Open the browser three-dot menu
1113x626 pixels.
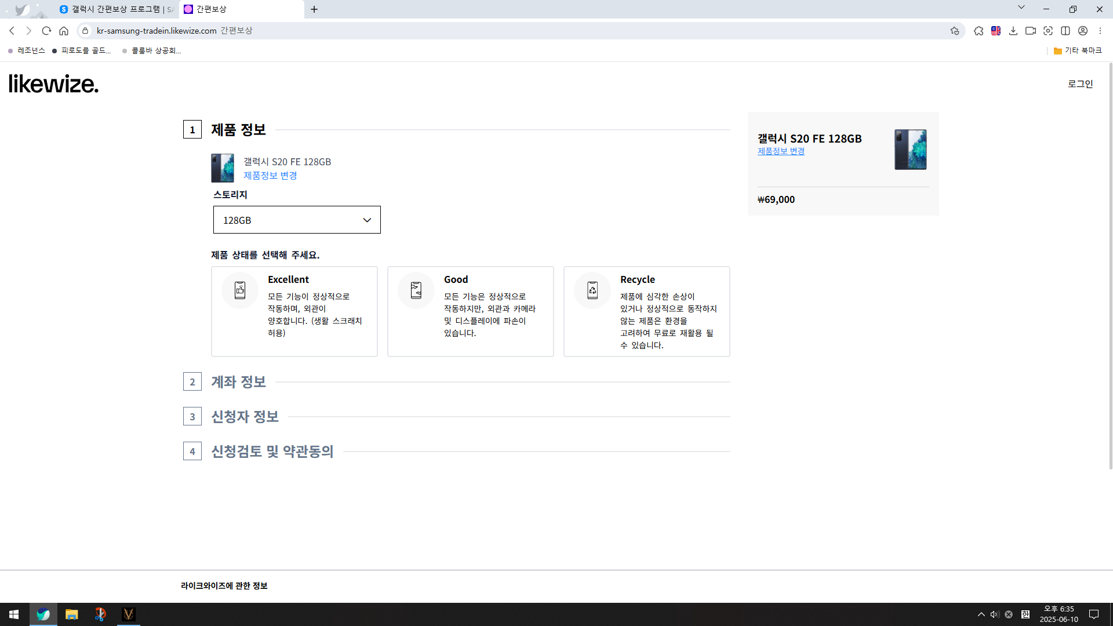[x=1100, y=31]
